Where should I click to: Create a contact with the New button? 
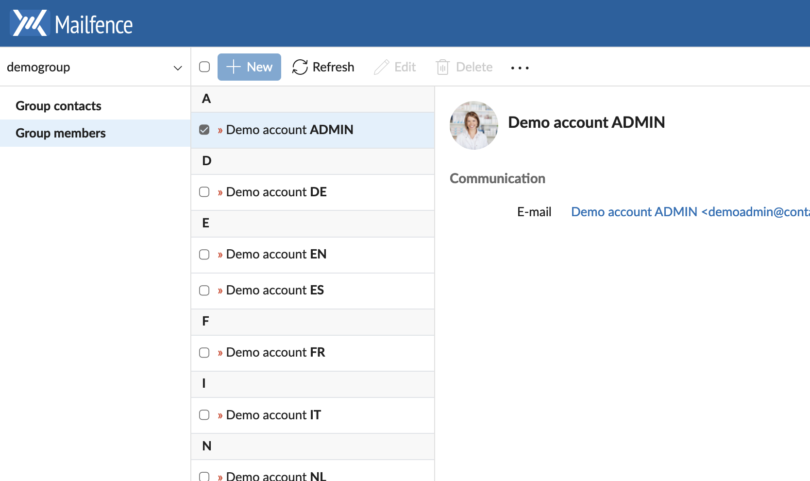[249, 67]
